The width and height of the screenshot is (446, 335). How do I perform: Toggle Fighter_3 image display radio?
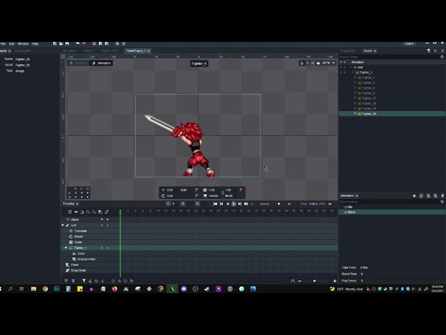(x=355, y=87)
